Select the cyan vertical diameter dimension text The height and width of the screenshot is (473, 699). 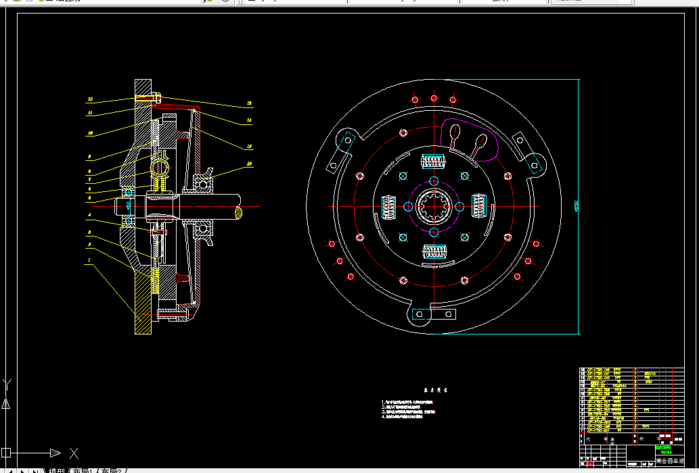point(576,206)
